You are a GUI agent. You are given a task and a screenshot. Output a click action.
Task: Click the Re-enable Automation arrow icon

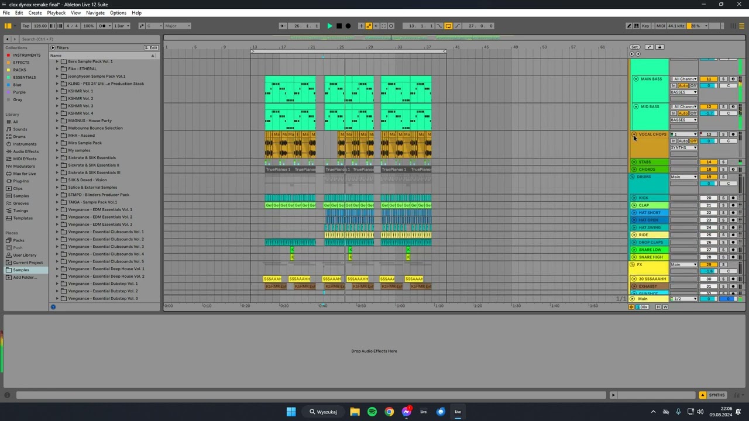pos(376,26)
